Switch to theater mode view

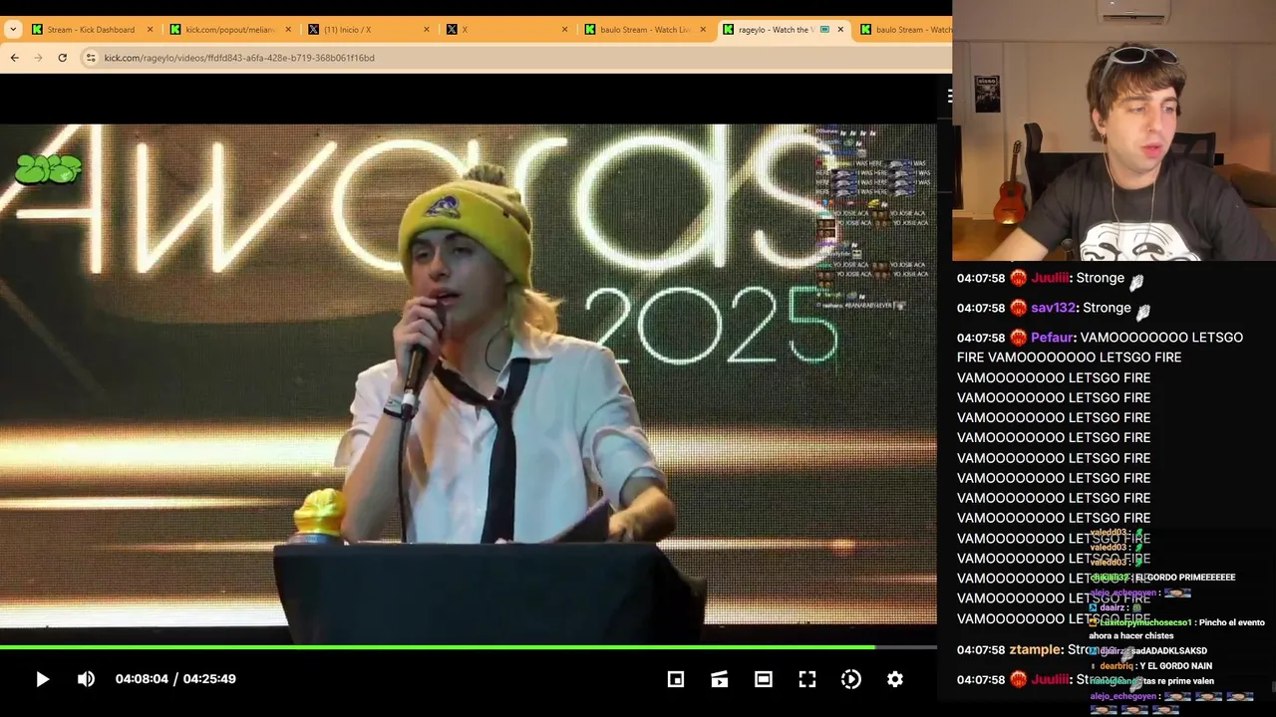[764, 679]
